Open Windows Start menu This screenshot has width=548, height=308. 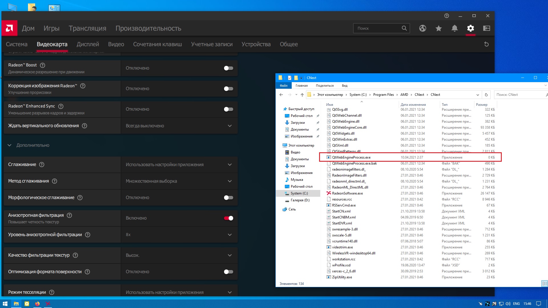5,304
